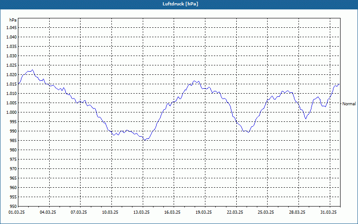Click the 19.03.25 date label
Screen dimensions: 358x224
[204, 212]
